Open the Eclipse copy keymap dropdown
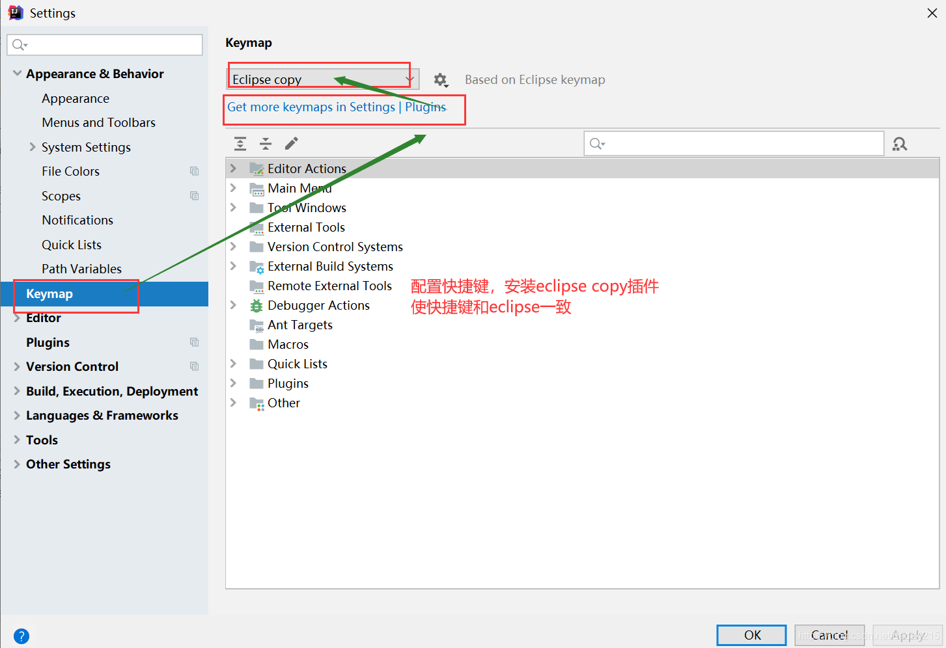This screenshot has width=946, height=648. [323, 79]
